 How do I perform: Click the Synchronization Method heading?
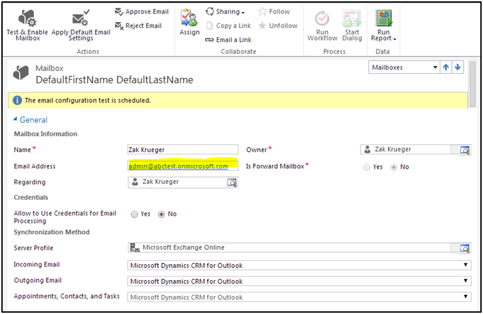51,232
